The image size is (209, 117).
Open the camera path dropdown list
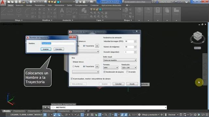tap(88, 51)
